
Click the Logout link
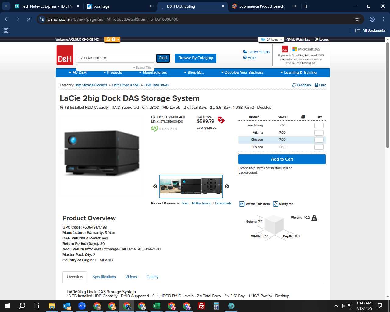(322, 40)
